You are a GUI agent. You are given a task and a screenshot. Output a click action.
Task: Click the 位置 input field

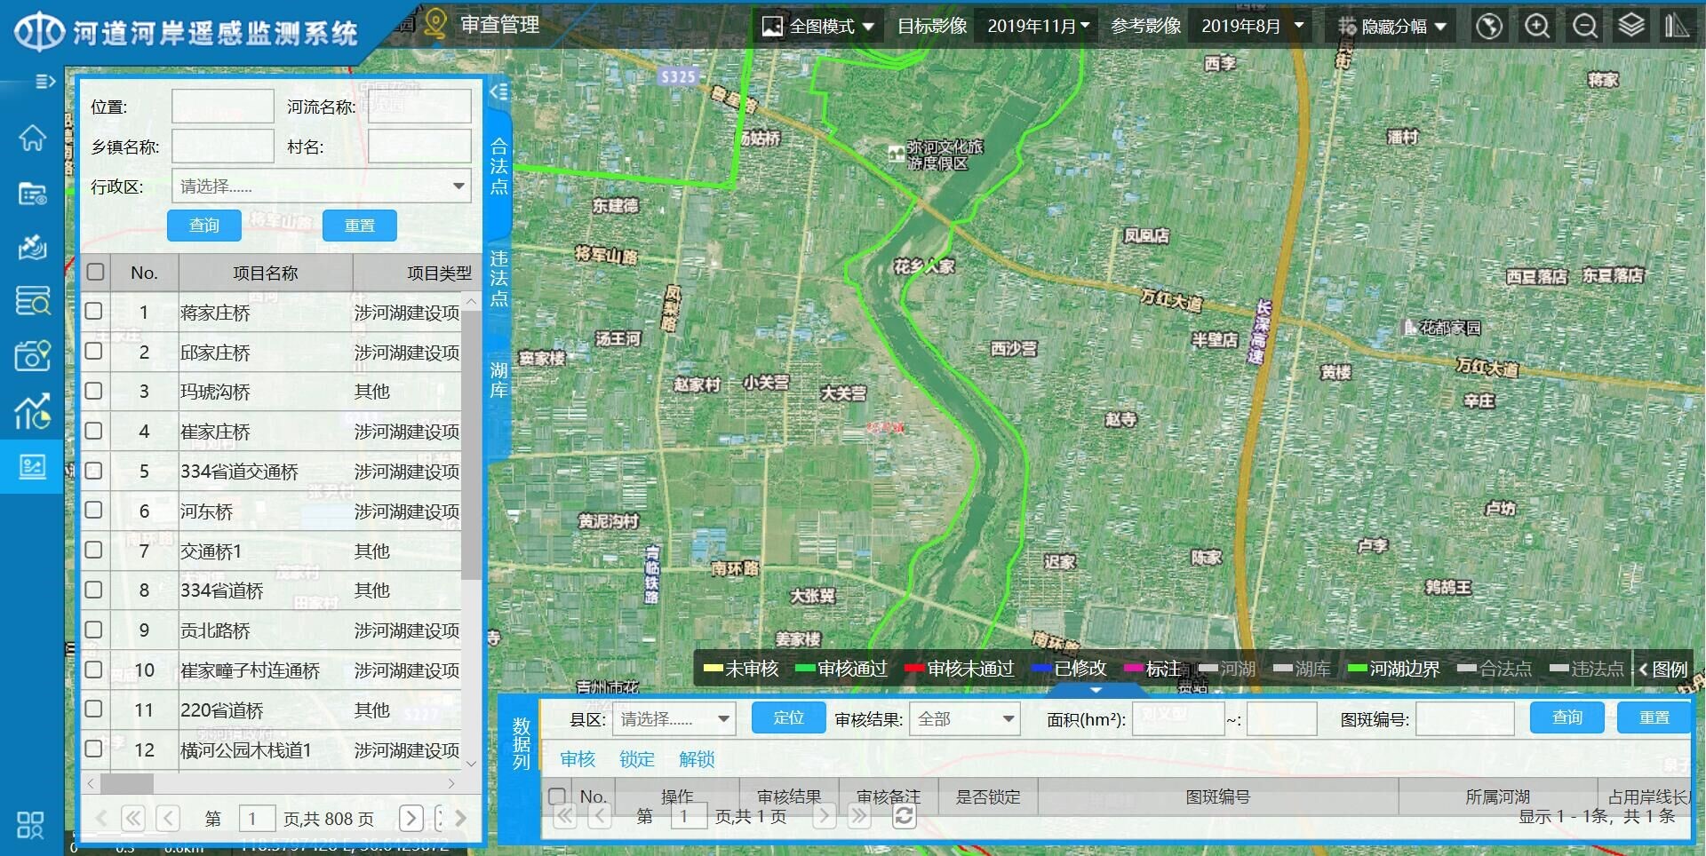point(222,107)
